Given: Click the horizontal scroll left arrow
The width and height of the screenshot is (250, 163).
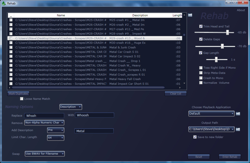Looking at the screenshot, I should (9, 88).
